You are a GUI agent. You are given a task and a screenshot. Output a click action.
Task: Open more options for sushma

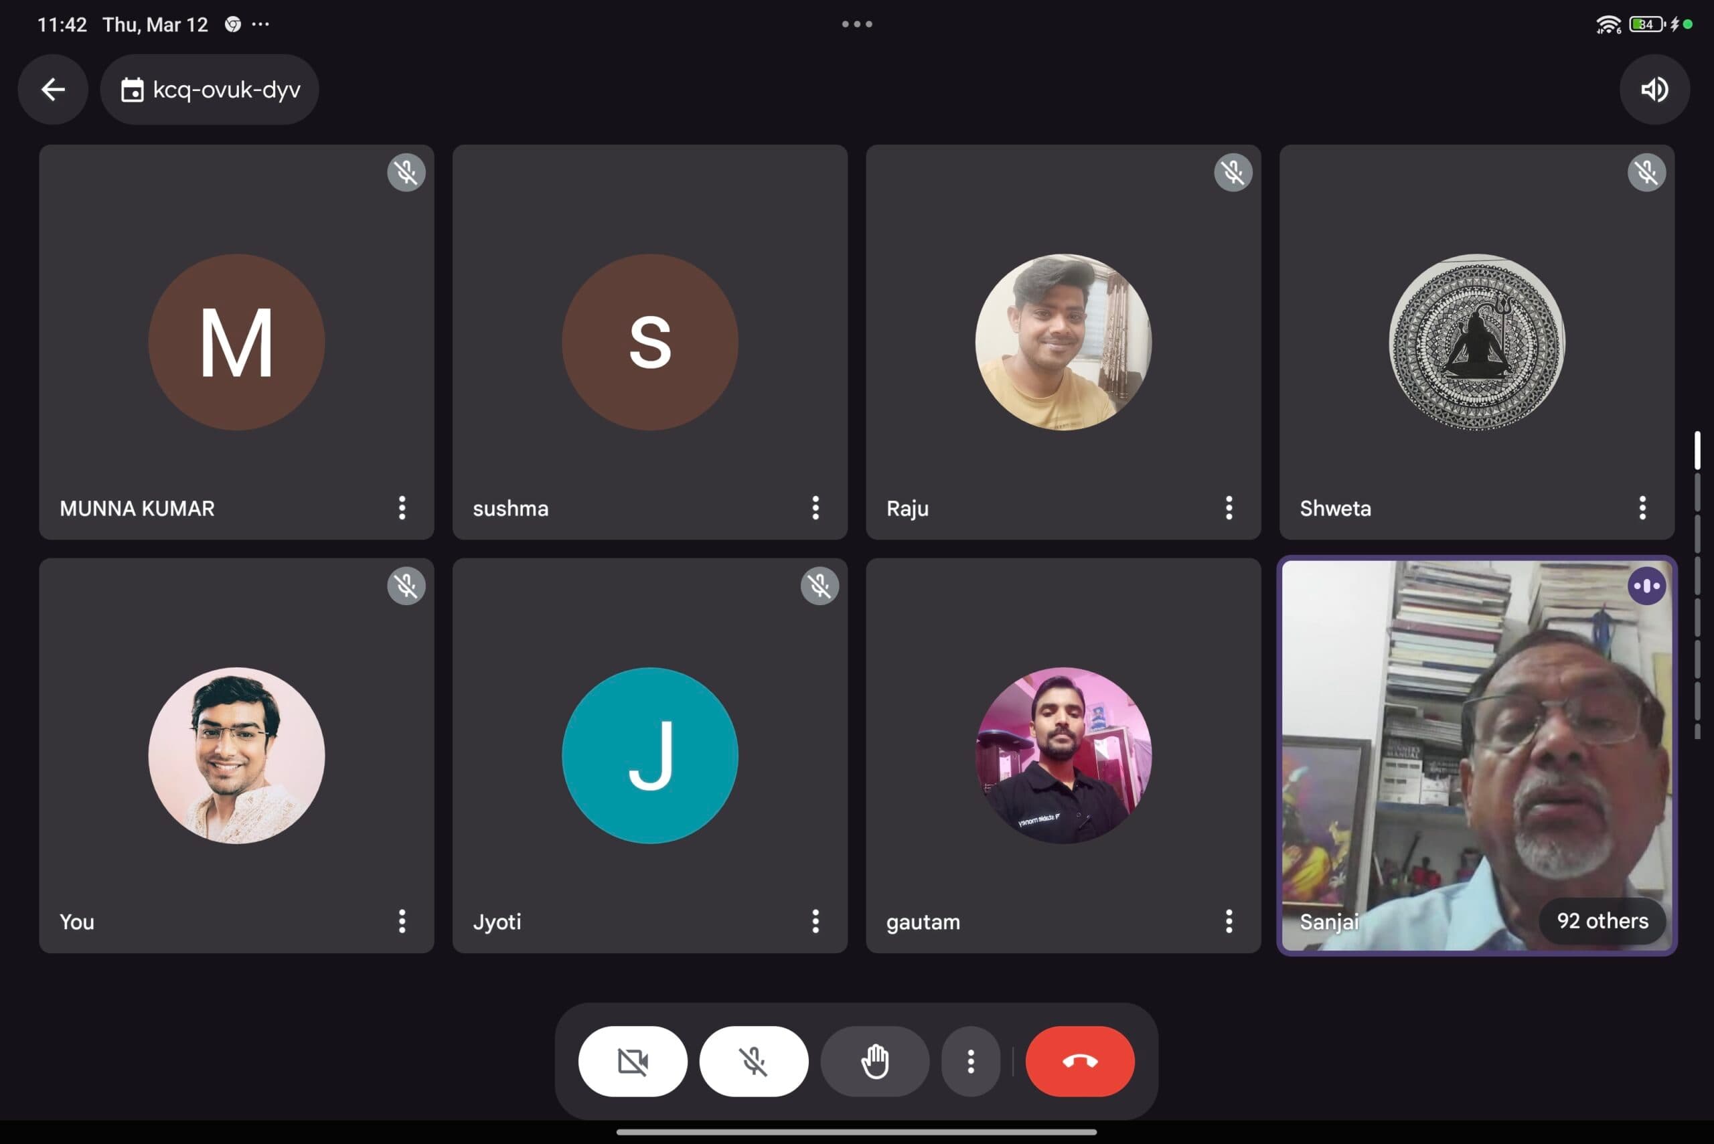(x=815, y=508)
